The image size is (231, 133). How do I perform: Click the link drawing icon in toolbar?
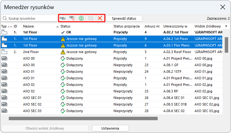click(63, 18)
